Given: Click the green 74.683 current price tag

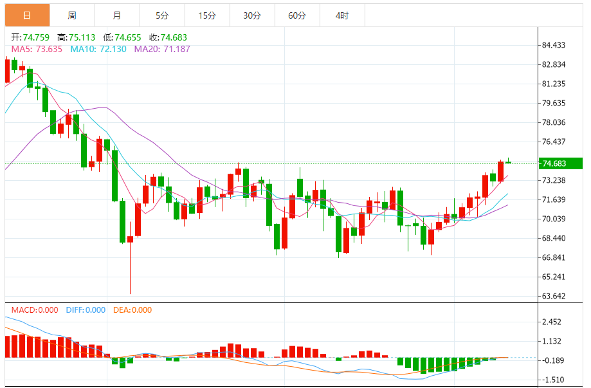Looking at the screenshot, I should pos(561,163).
